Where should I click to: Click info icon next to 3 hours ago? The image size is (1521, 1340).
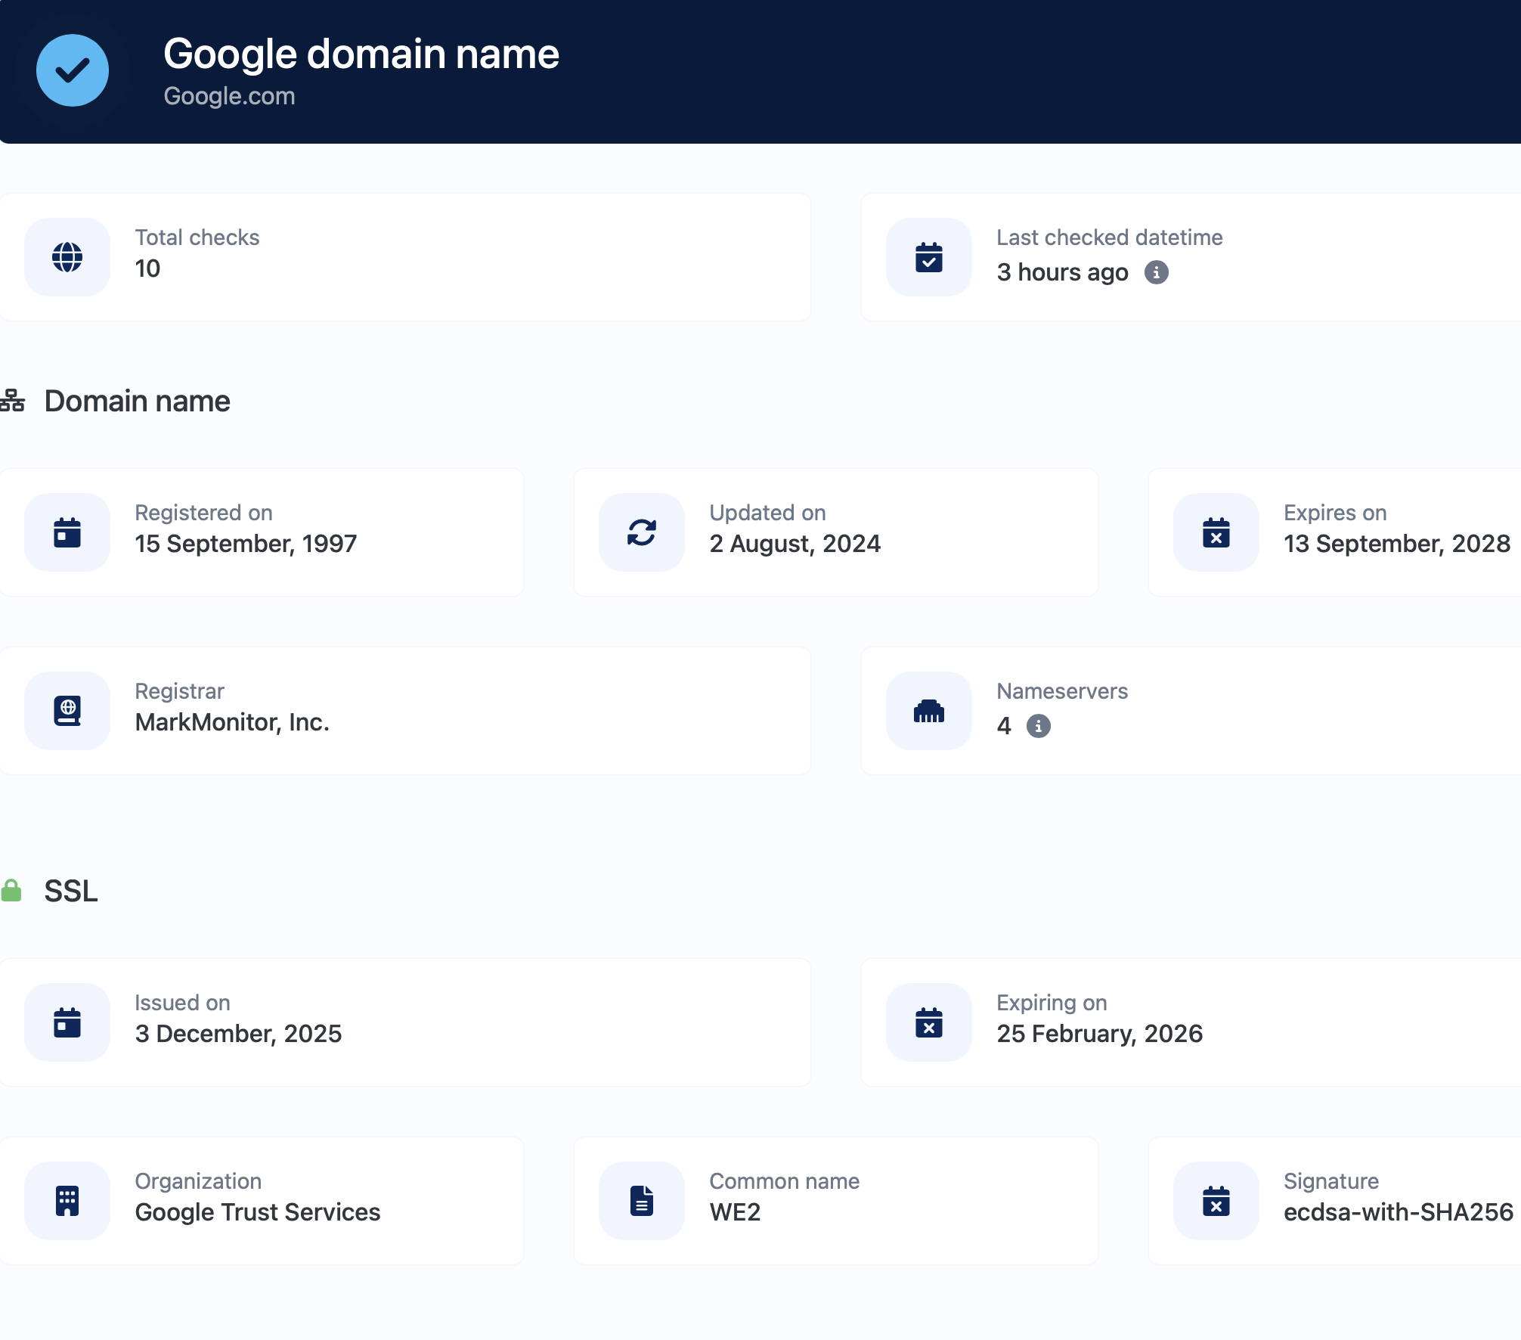click(1156, 272)
